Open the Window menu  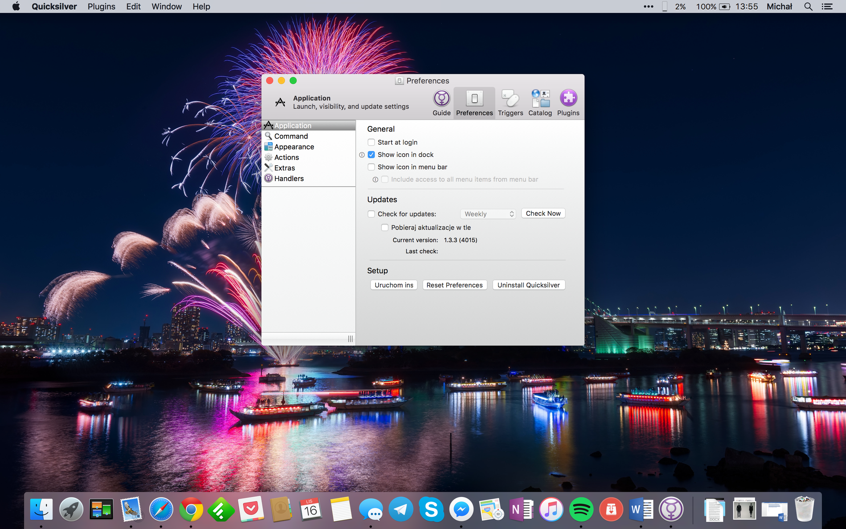(166, 7)
